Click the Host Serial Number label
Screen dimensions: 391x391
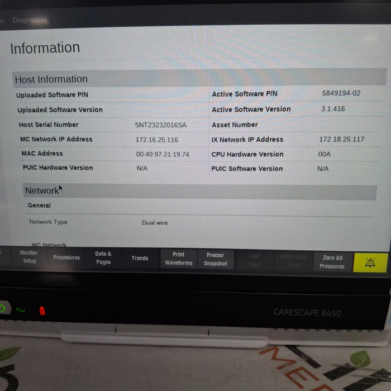point(49,125)
